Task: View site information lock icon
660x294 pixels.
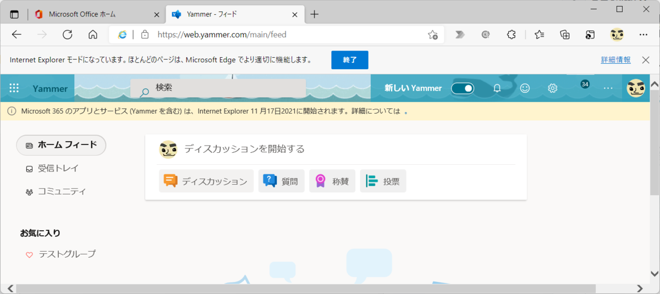Action: click(x=145, y=35)
